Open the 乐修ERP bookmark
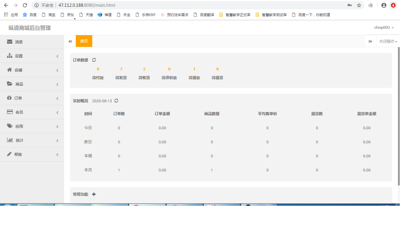Viewport: 400px width, 225px height. coord(146,15)
